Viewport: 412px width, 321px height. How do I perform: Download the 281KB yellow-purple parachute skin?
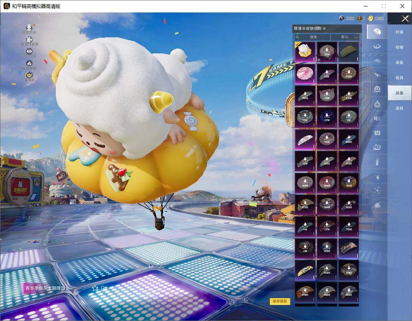click(x=349, y=183)
